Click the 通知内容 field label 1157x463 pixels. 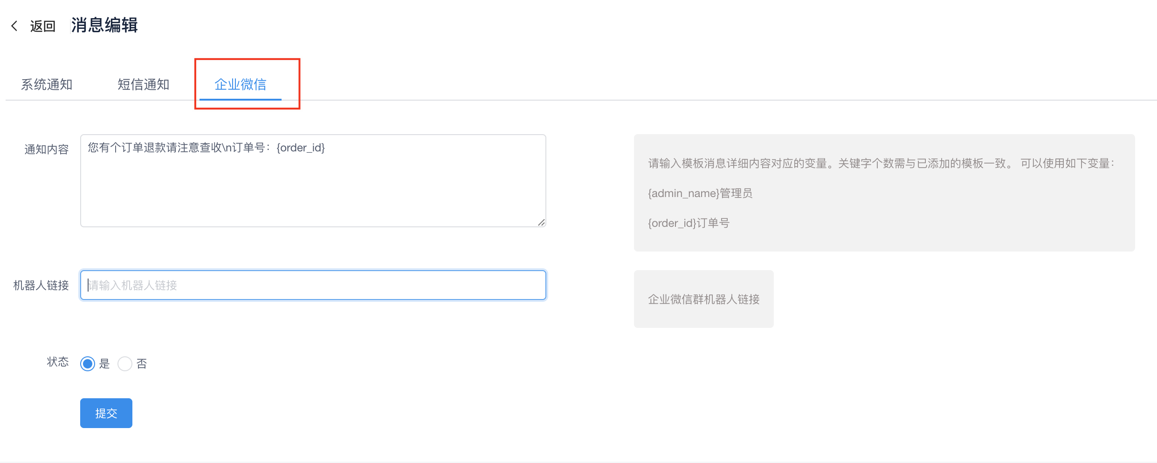(x=47, y=149)
